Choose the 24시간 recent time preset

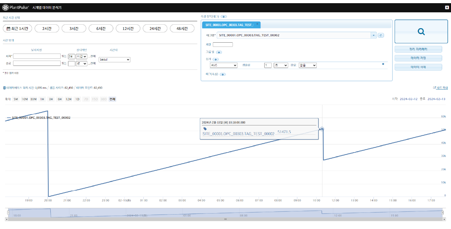point(155,29)
